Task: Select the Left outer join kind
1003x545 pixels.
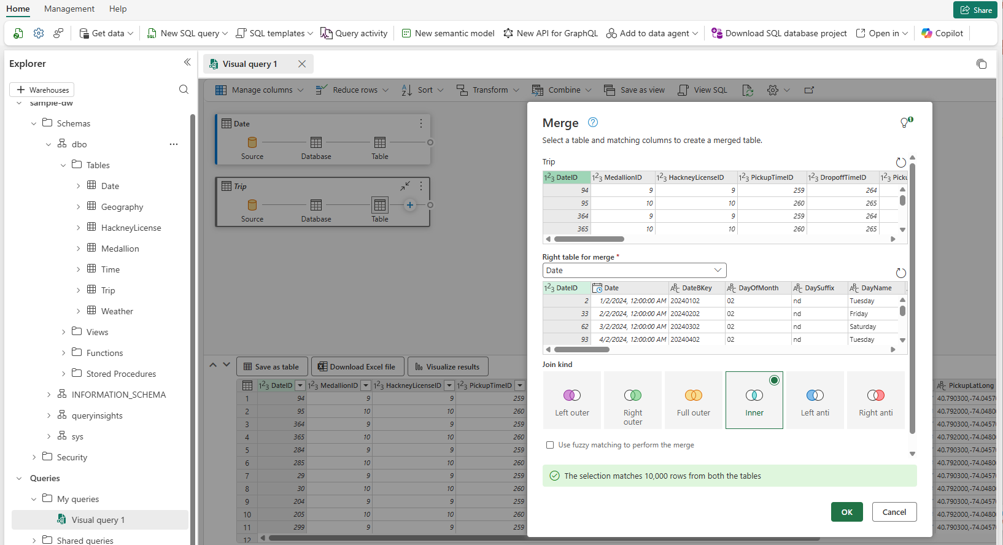Action: coord(572,400)
